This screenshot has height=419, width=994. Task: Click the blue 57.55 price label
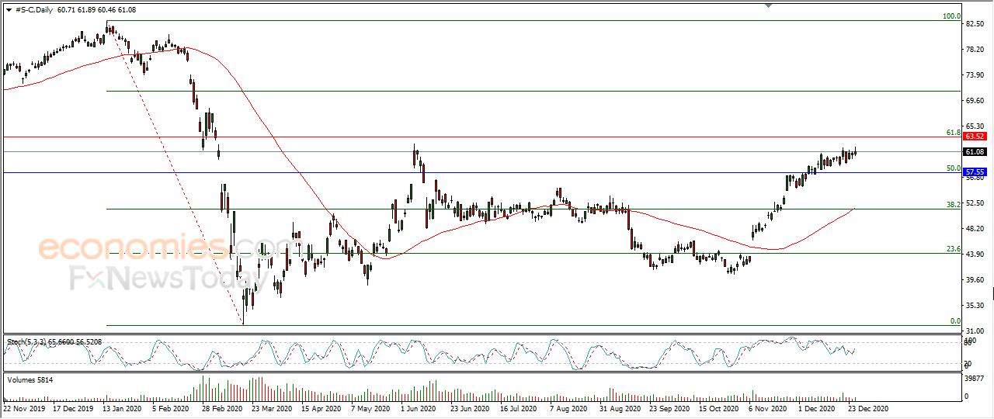(975, 172)
